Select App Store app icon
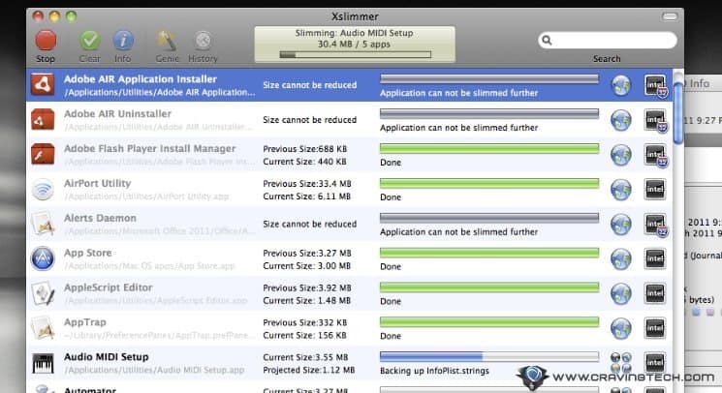 [x=43, y=258]
